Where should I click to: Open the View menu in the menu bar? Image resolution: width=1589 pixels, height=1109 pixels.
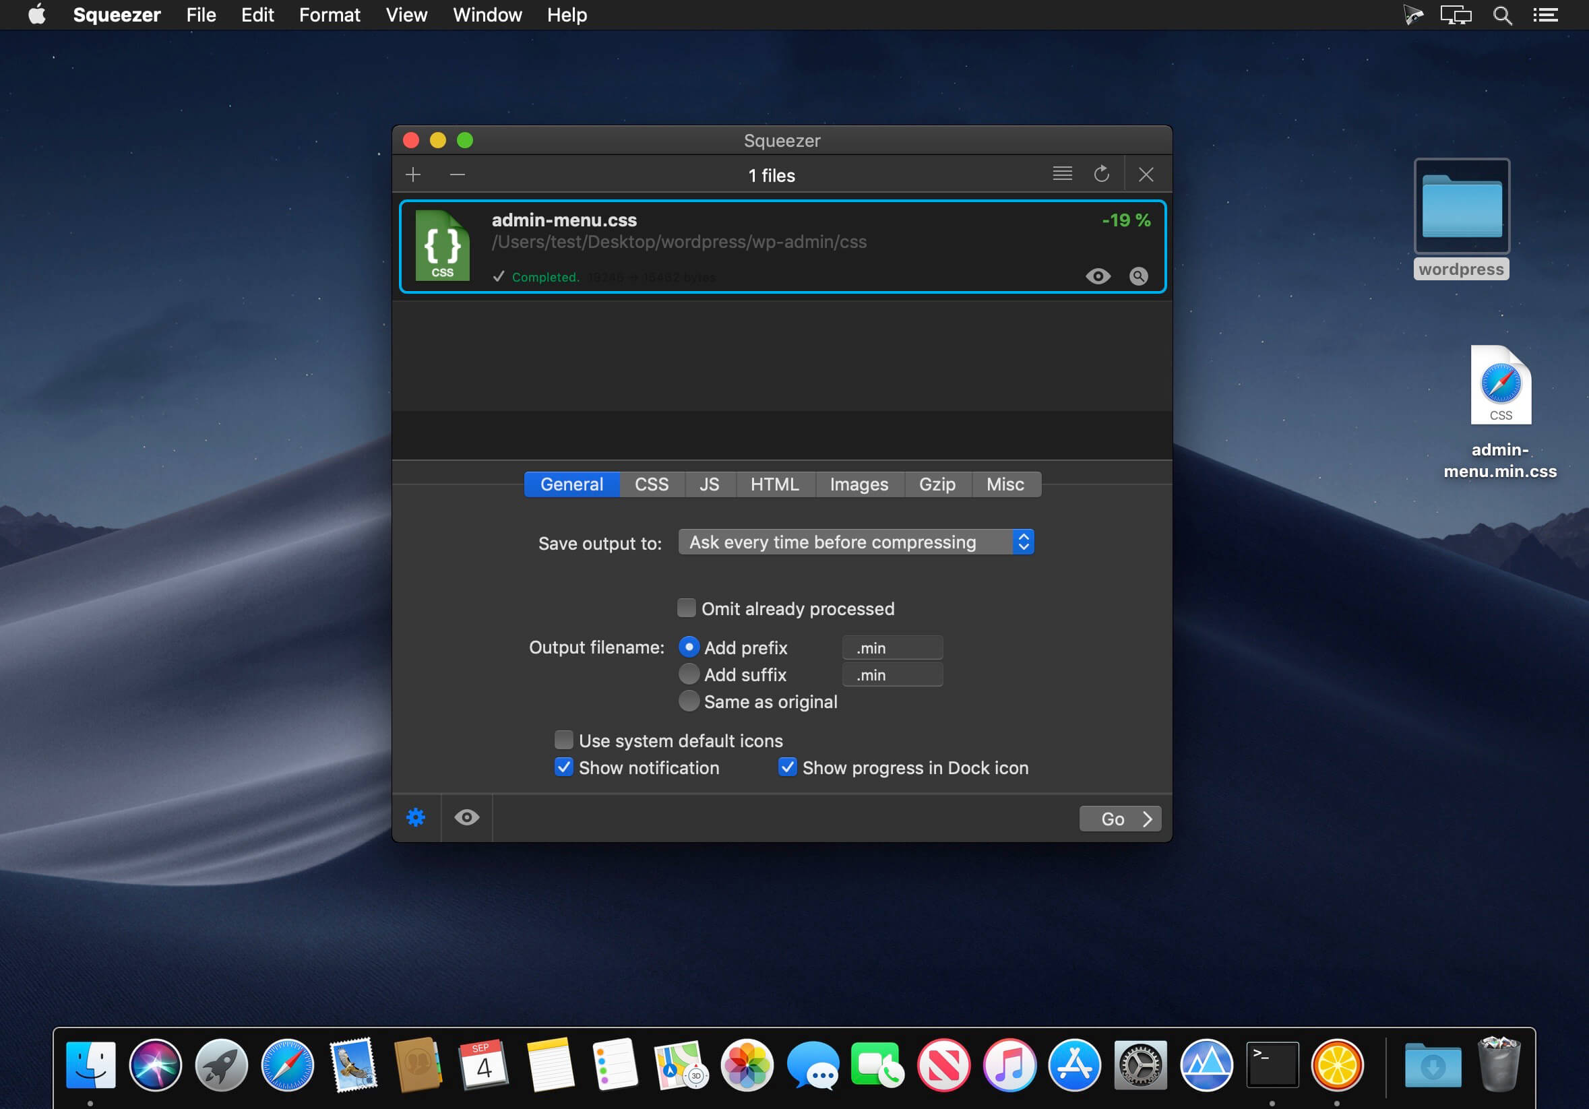click(406, 15)
